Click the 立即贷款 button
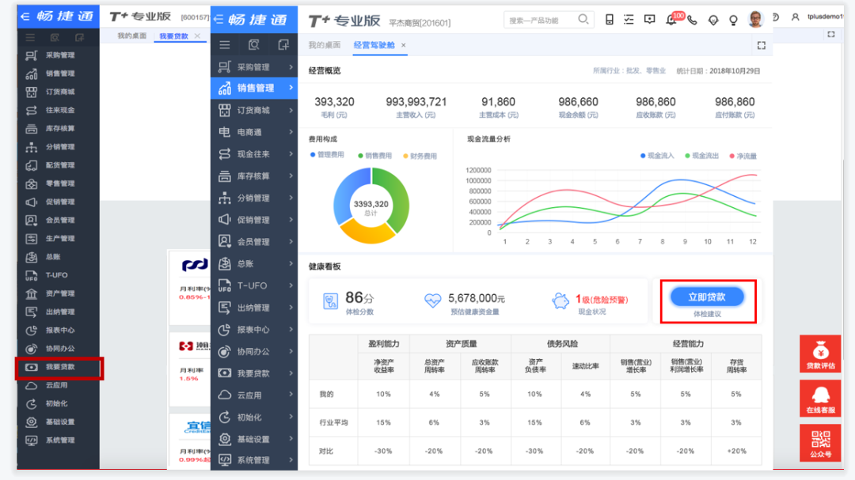 coord(707,297)
